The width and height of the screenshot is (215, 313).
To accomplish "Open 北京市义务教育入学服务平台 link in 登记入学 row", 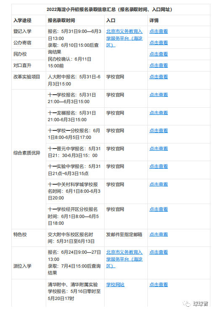I will click(x=124, y=38).
